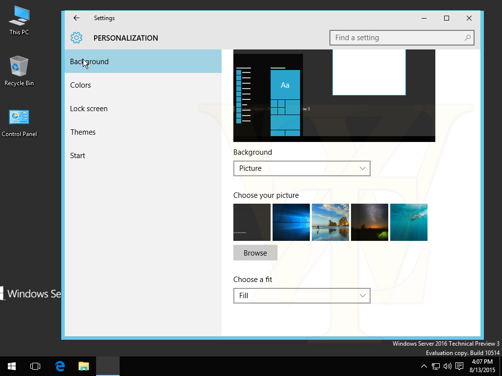
Task: Open the Start menu Windows logo
Action: (12, 366)
